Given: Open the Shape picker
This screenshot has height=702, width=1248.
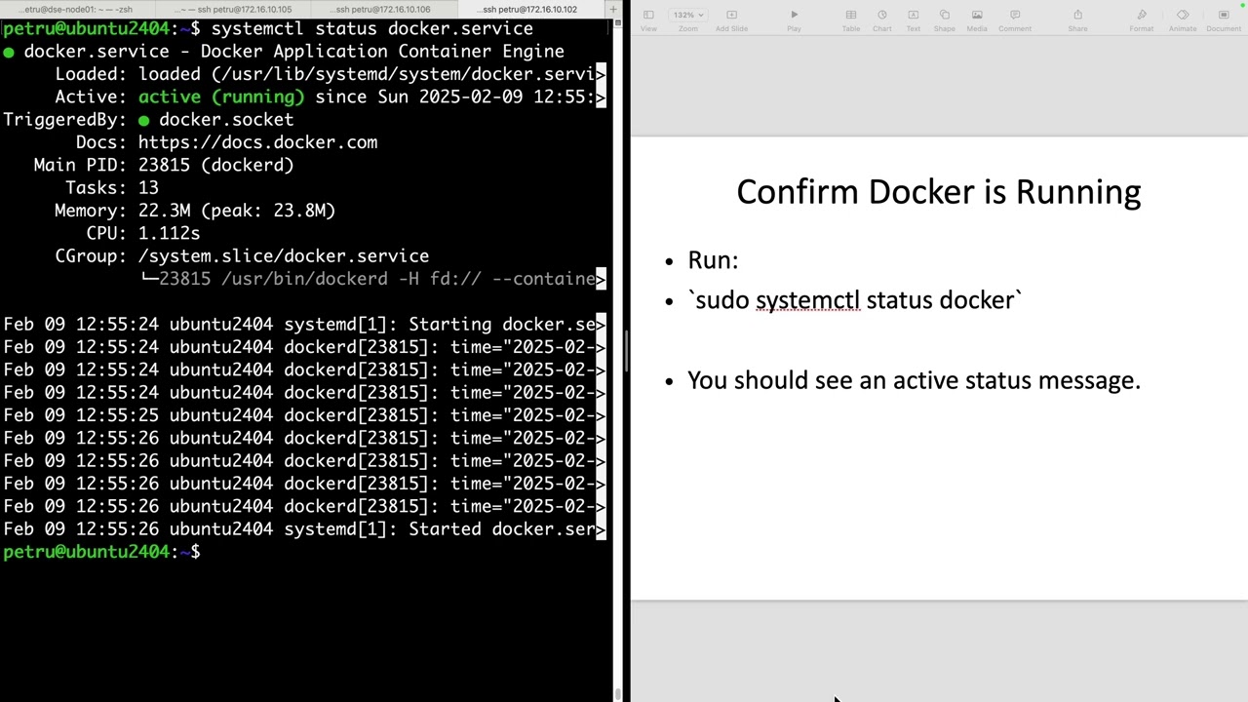Looking at the screenshot, I should point(945,19).
